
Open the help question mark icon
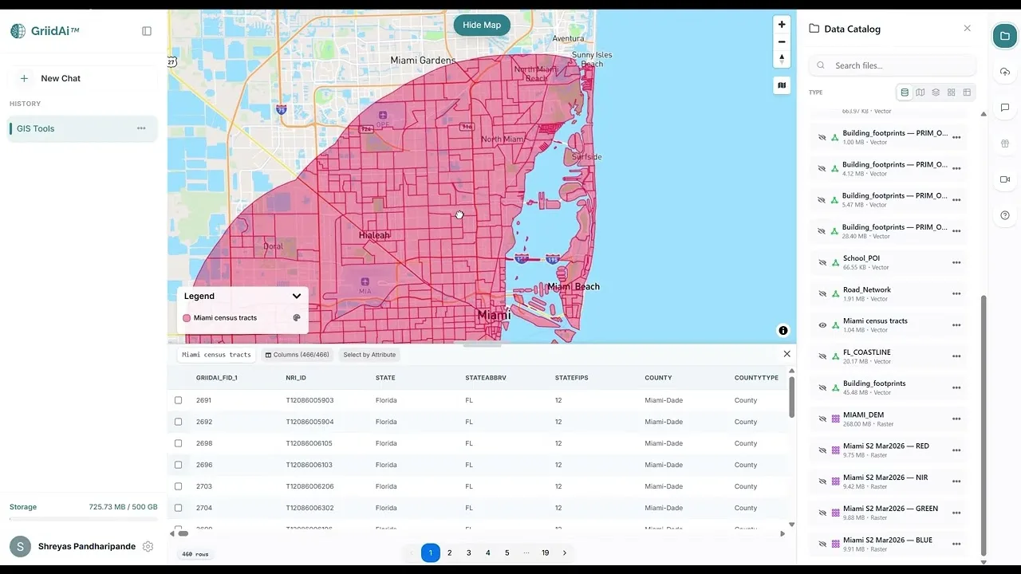(x=1005, y=215)
